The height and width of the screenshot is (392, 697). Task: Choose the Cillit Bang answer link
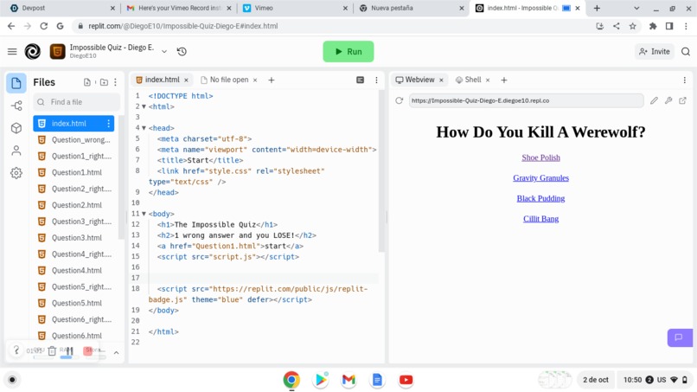pyautogui.click(x=540, y=219)
